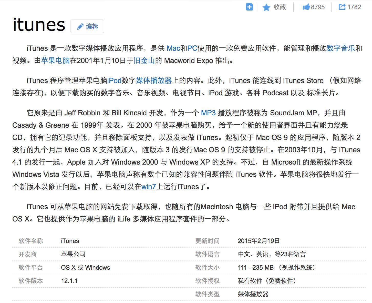Click the blue plus icon
The image size is (372, 303).
[x=249, y=7]
